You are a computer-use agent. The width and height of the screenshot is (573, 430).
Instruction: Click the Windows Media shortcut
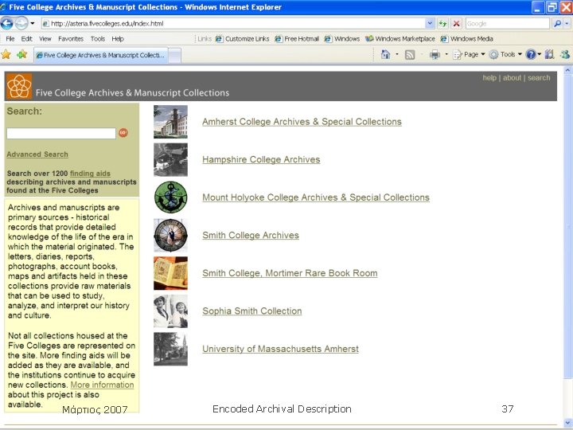click(466, 39)
